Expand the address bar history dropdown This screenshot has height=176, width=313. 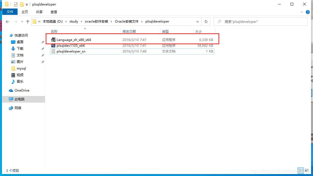pos(197,21)
